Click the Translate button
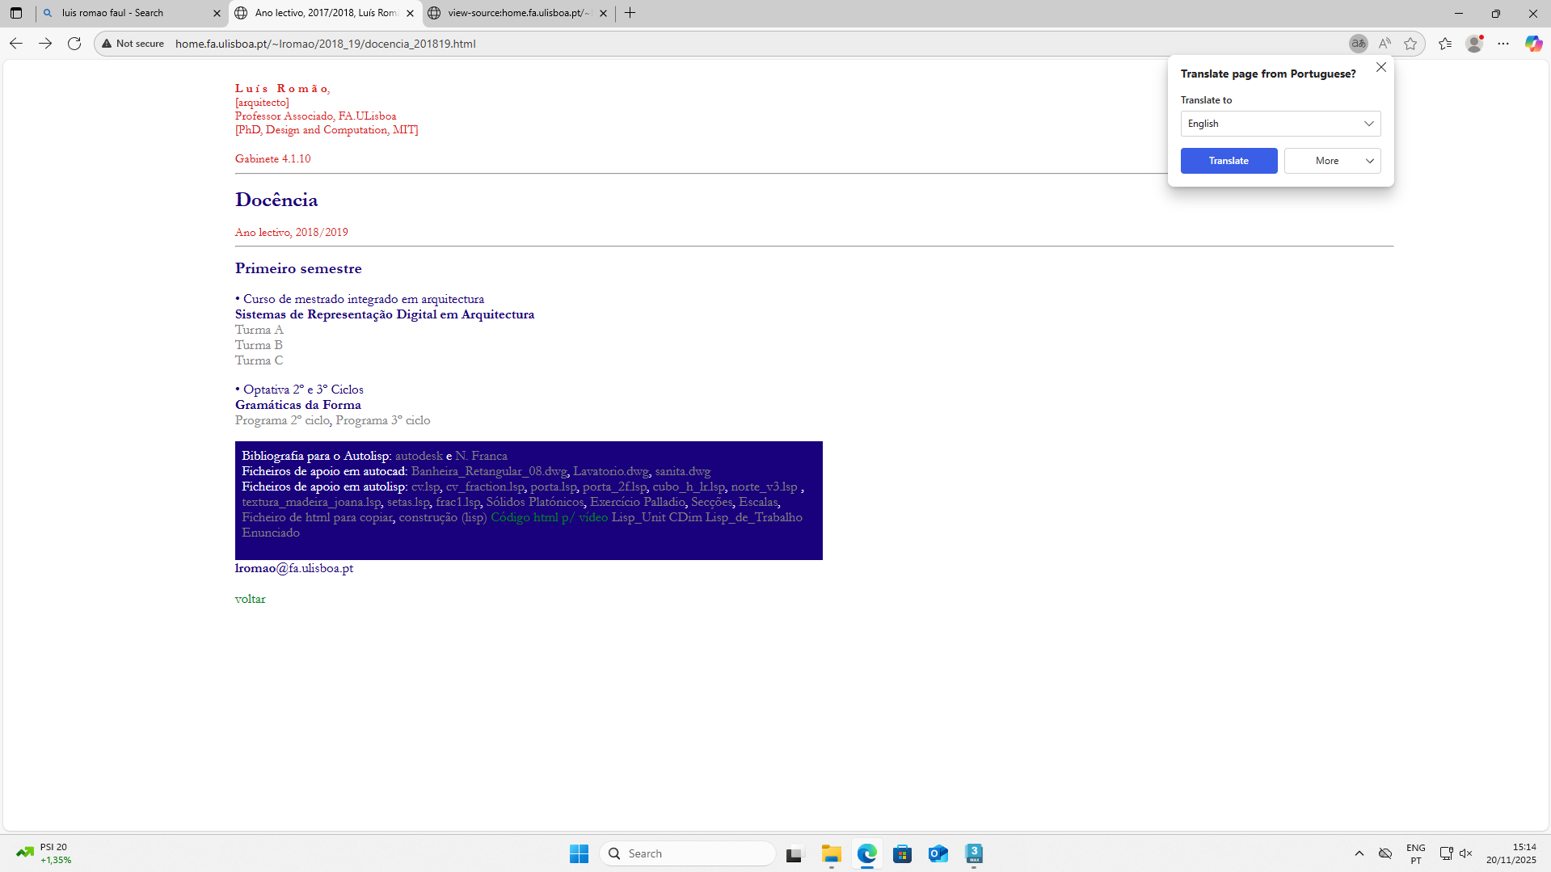The width and height of the screenshot is (1551, 872). (x=1229, y=161)
